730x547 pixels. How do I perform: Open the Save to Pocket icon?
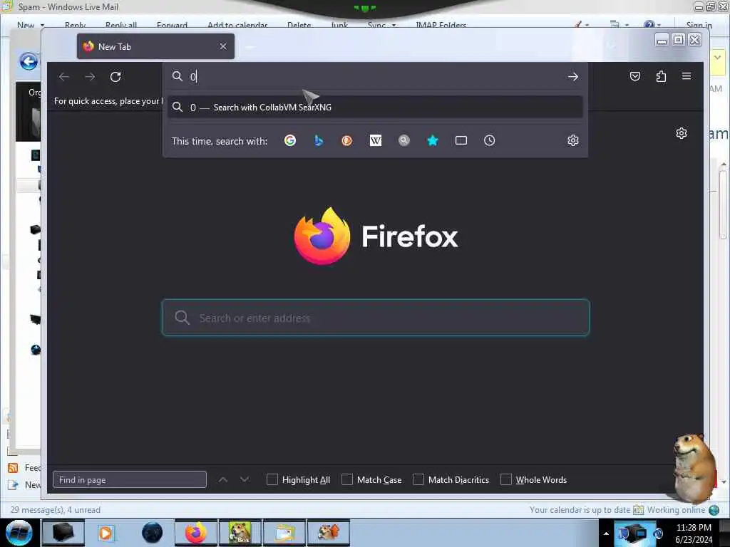pos(635,76)
